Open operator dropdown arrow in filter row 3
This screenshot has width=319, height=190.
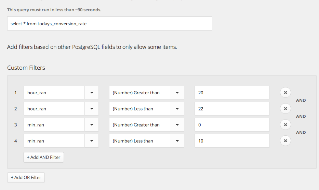click(x=177, y=125)
